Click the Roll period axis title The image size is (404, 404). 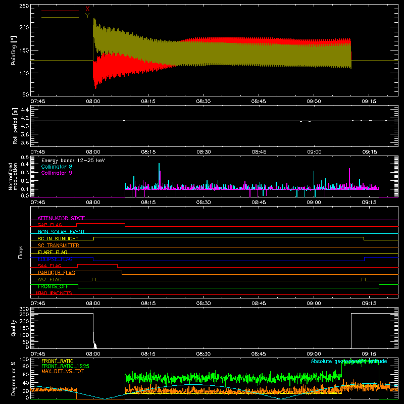15,126
